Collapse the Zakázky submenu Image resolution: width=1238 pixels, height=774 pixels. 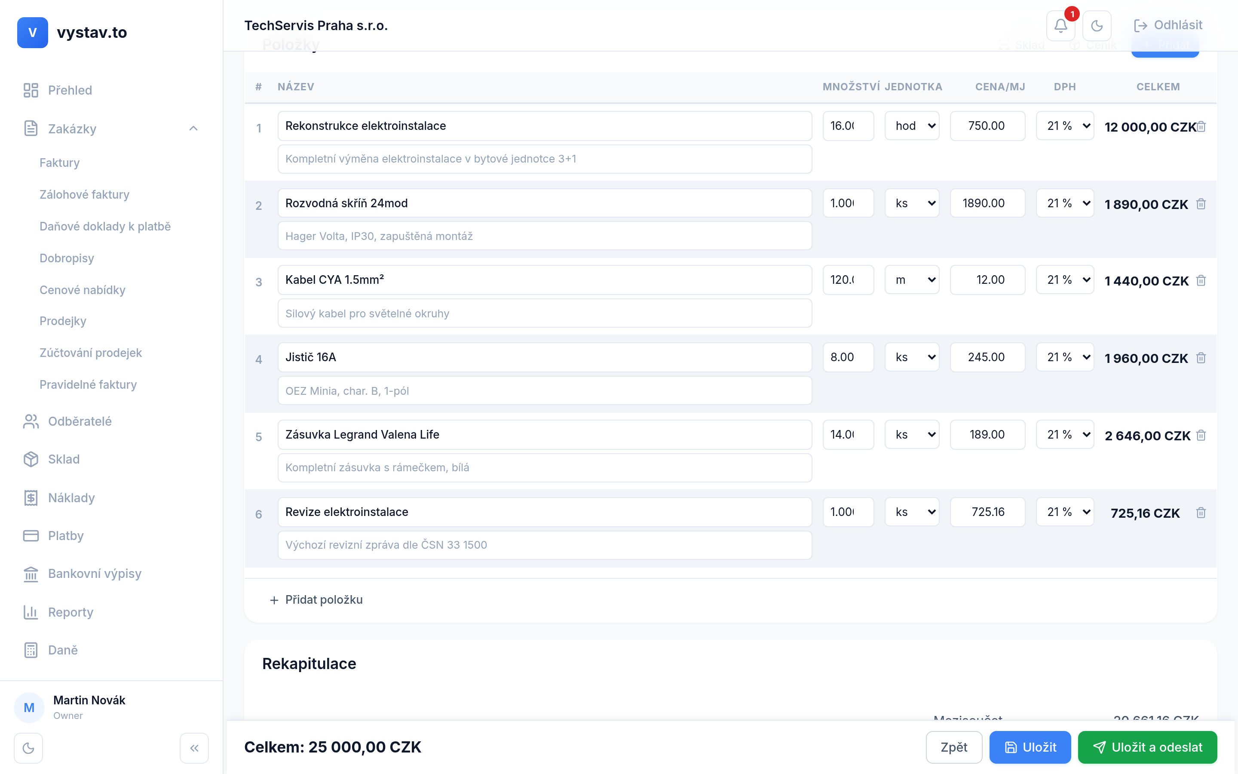pos(193,129)
